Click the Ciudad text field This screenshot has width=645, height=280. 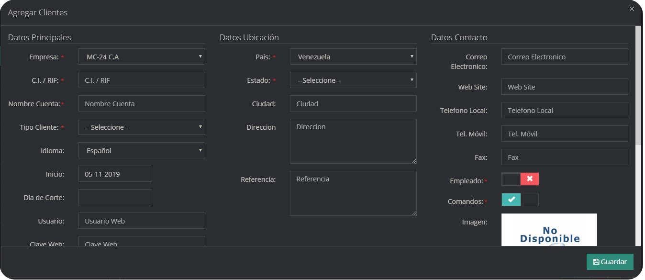point(353,104)
